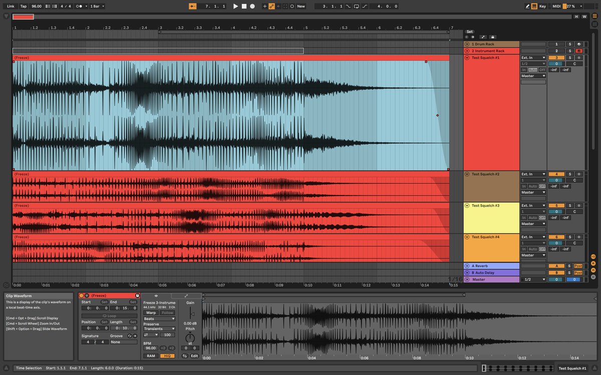
Task: Solo the Drum Rack track
Action: click(x=570, y=44)
